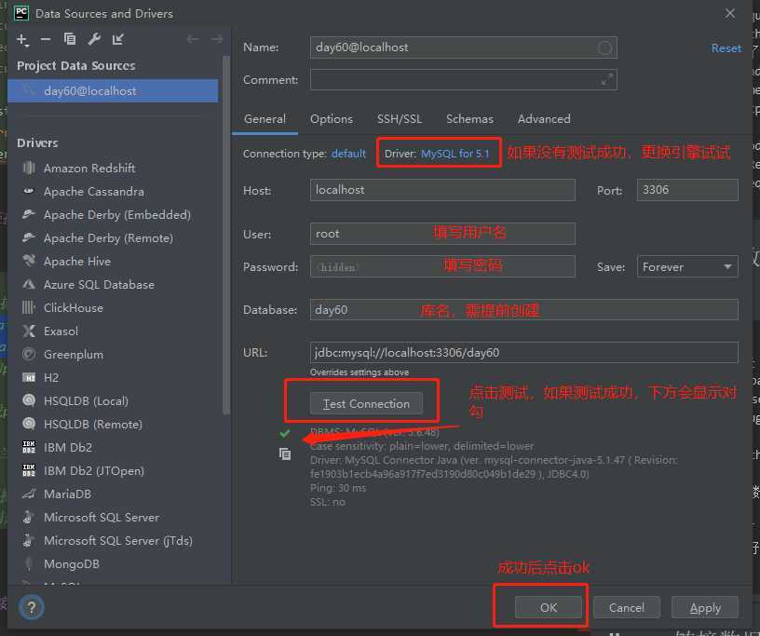Click the color circle in Name field

coord(604,47)
